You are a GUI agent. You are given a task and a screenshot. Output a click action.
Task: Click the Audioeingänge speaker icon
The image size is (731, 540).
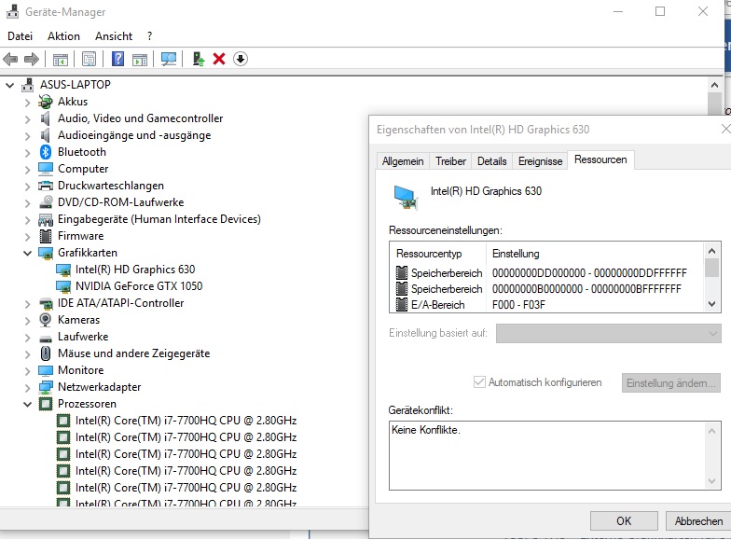pyautogui.click(x=45, y=135)
